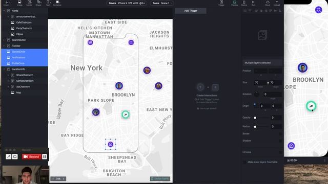This screenshot has height=184, width=328.
Task: Click the purple chat icon on canvas phone
Action: pos(90,42)
